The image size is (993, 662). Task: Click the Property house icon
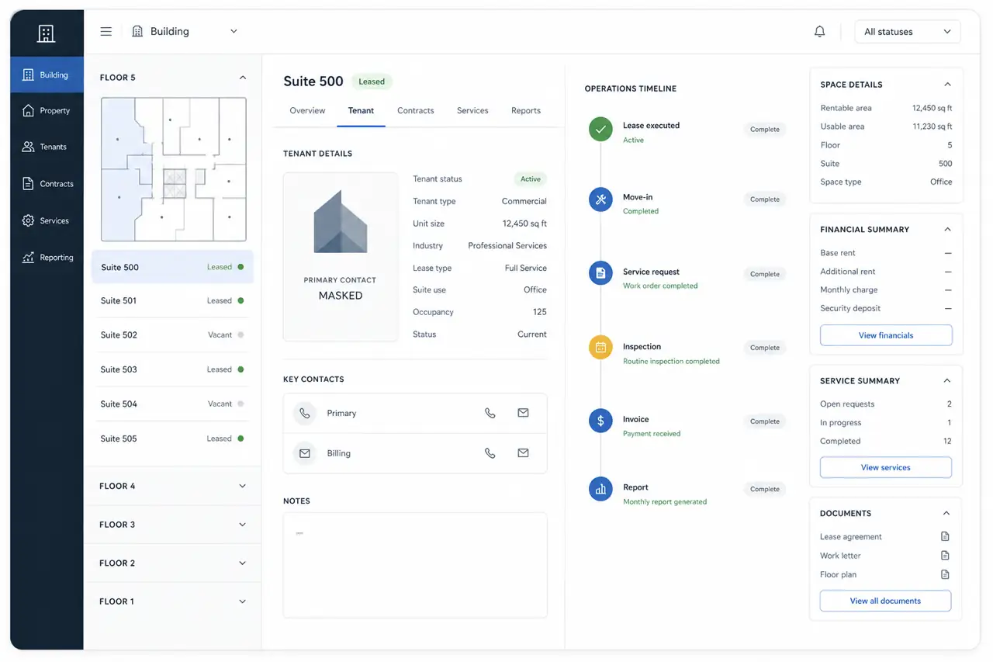tap(28, 111)
